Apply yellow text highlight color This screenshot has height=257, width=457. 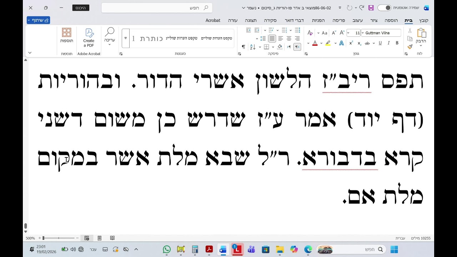coord(328,43)
